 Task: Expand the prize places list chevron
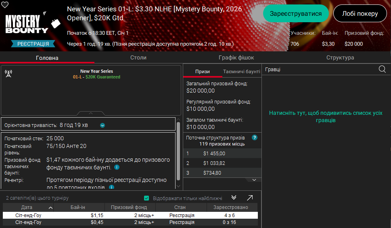click(x=254, y=180)
